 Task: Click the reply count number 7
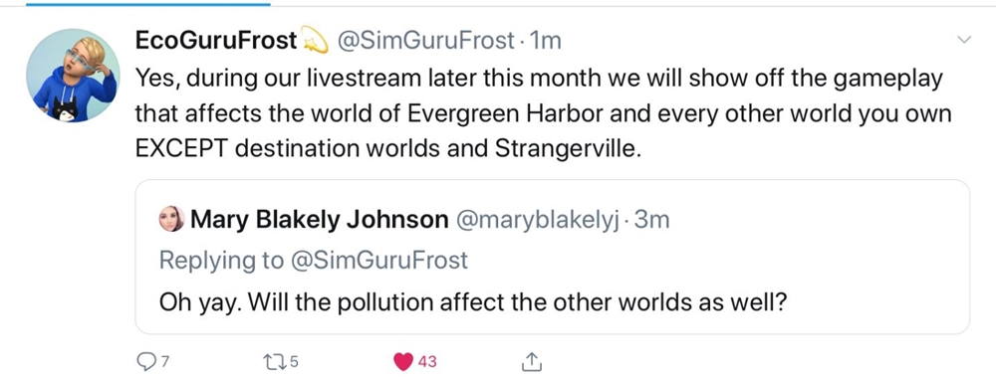pyautogui.click(x=165, y=362)
